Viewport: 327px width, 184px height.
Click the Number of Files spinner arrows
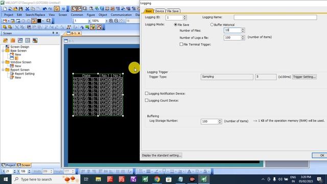tap(243, 30)
